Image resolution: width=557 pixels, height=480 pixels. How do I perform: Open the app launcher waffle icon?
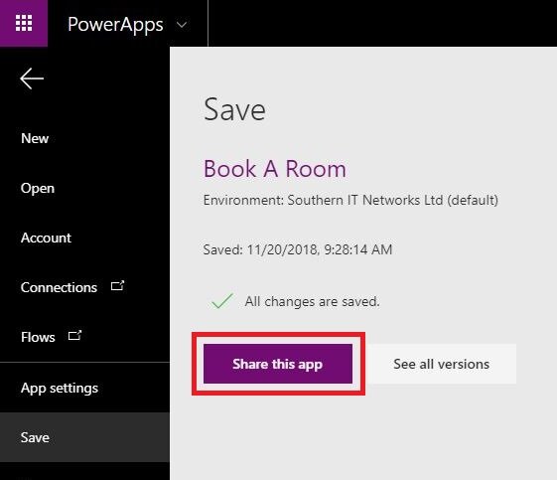pos(24,23)
